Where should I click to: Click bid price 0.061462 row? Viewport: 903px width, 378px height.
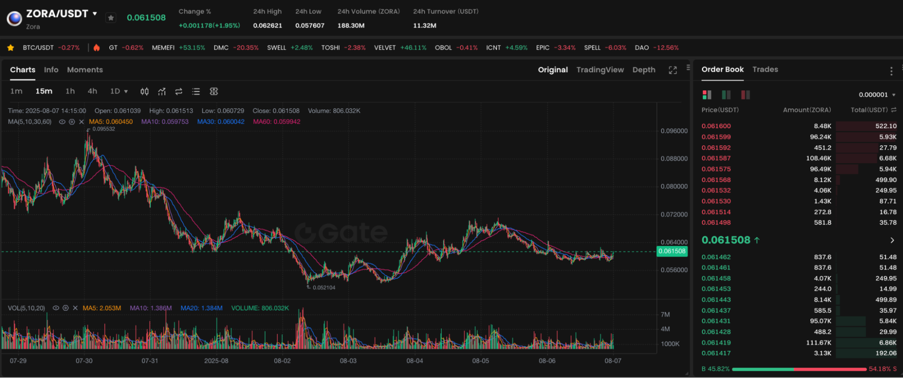tap(799, 257)
